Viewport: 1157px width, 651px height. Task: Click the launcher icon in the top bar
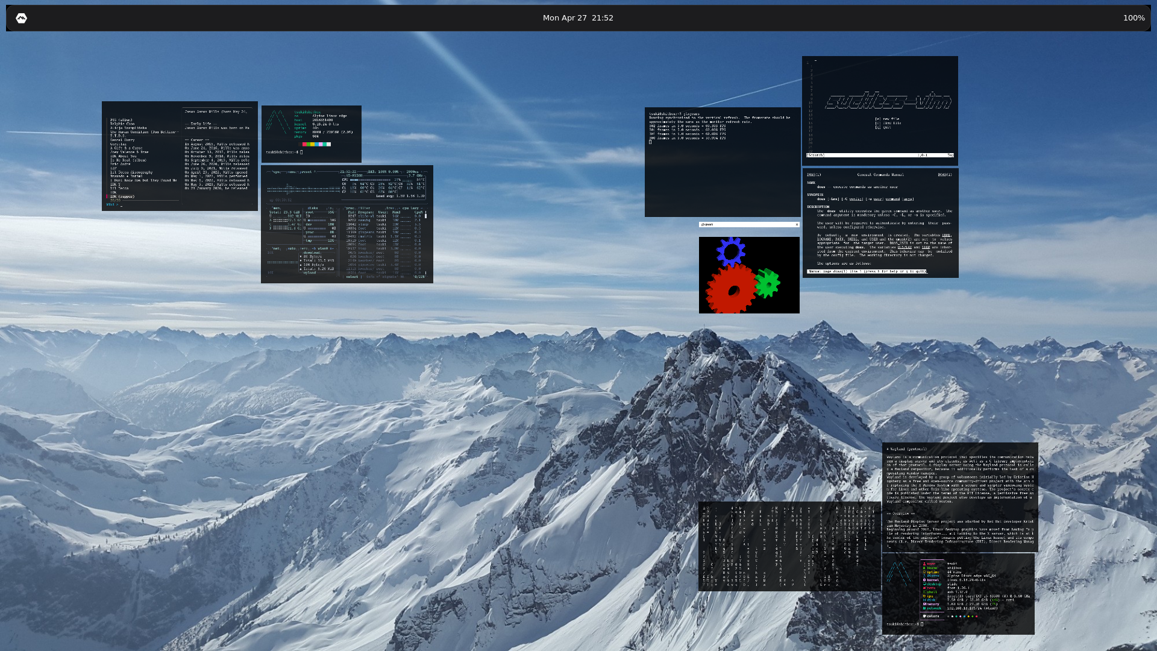[x=21, y=18]
